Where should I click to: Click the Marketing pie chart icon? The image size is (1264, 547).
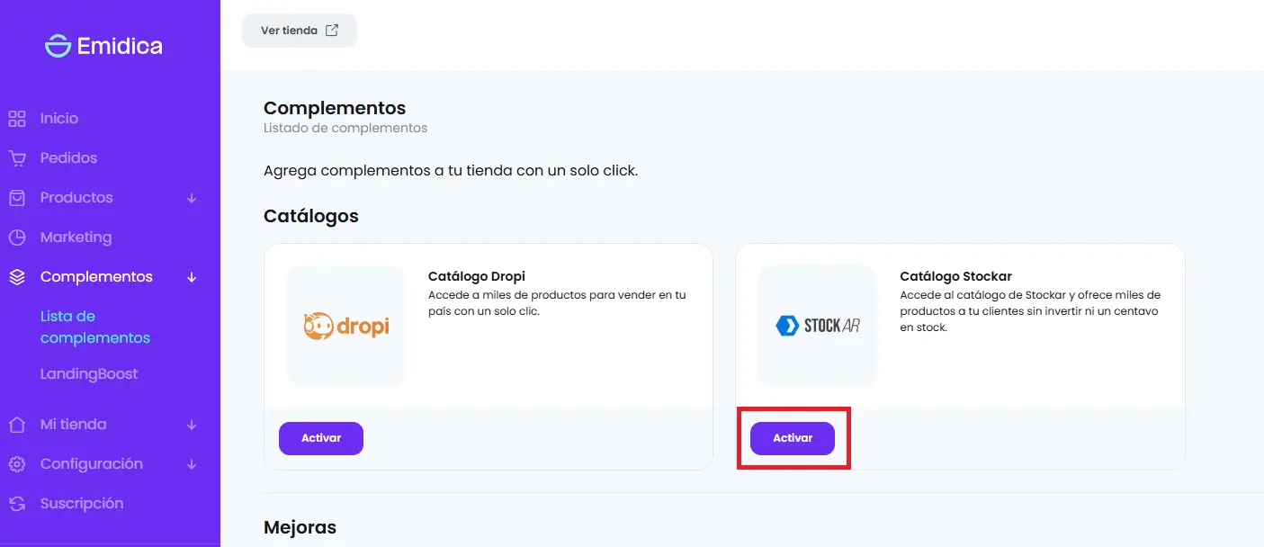(17, 238)
